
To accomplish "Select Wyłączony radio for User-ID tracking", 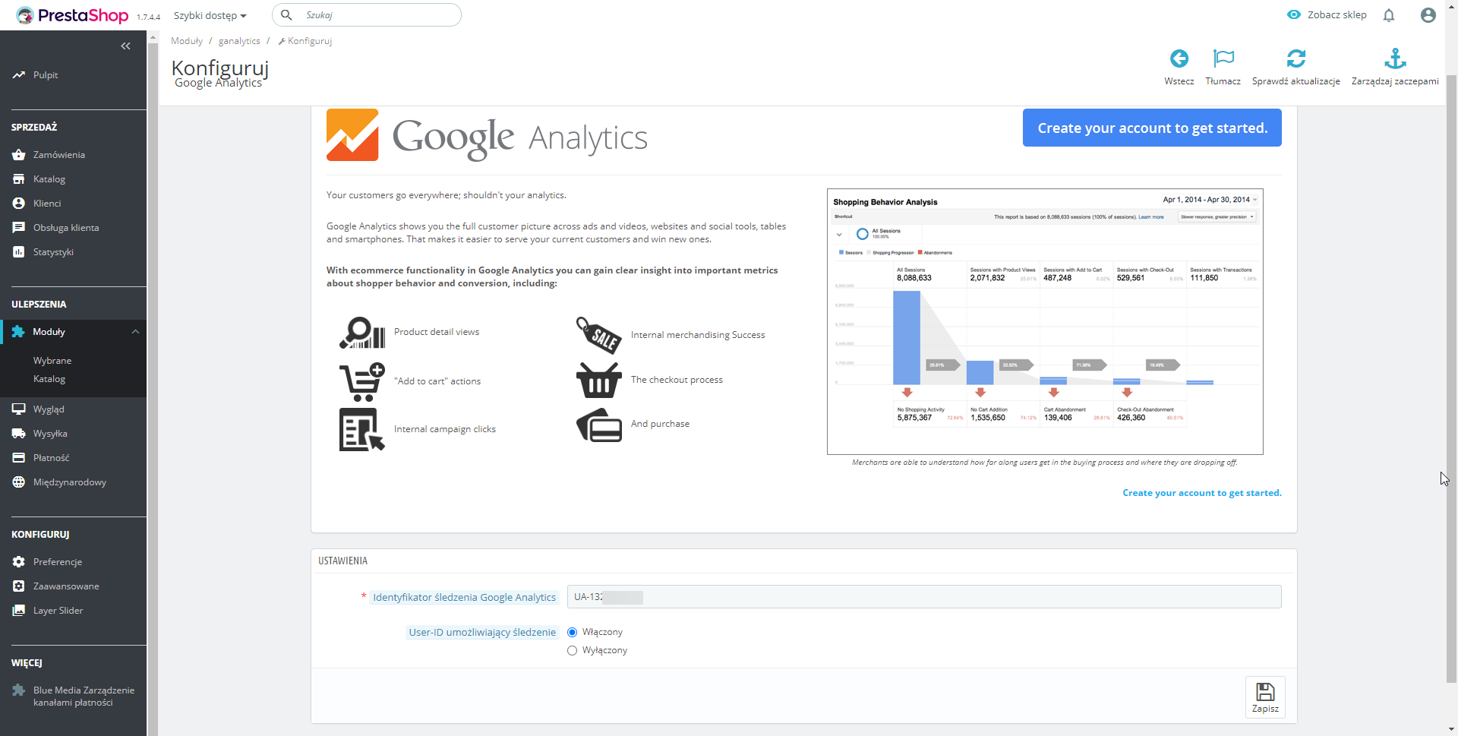I will (573, 650).
